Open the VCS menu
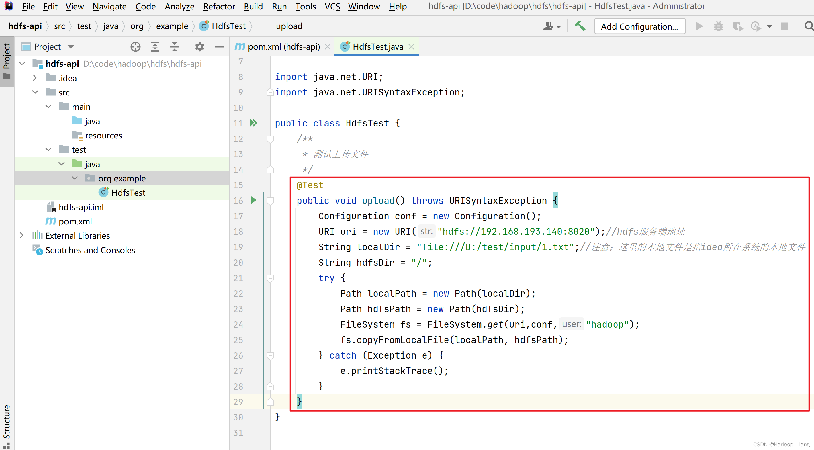The width and height of the screenshot is (814, 450). 332,6
